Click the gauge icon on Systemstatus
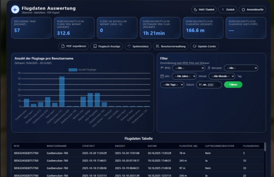 pos(129,46)
